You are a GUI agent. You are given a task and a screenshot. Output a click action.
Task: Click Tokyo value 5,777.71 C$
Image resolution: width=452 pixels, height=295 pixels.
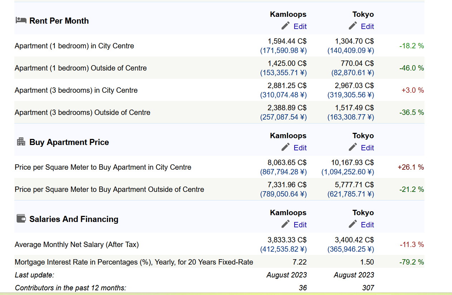coord(354,185)
